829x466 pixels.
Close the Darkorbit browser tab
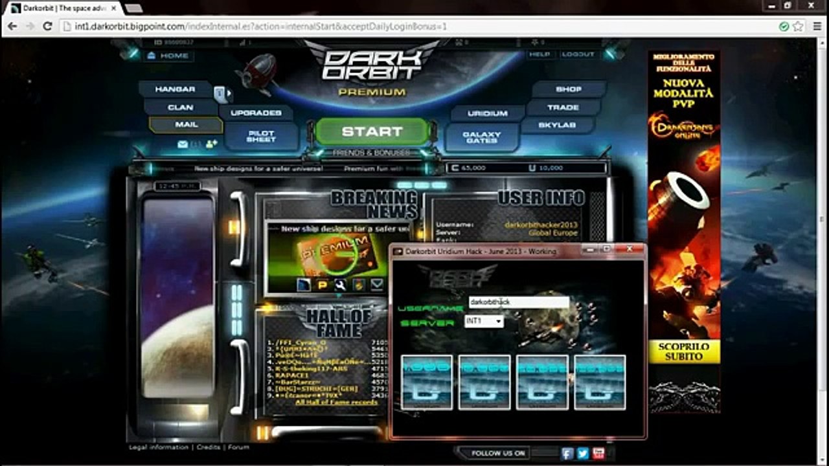tap(114, 8)
